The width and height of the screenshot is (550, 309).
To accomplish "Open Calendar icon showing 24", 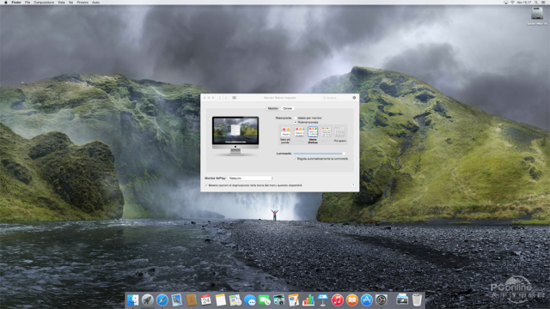I will [x=206, y=300].
